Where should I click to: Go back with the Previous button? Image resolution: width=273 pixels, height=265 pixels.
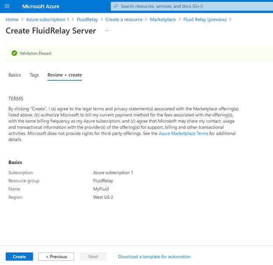point(56,257)
